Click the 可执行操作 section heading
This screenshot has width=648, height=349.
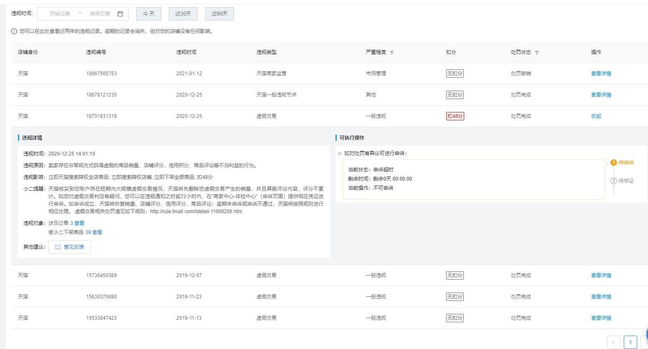(352, 138)
